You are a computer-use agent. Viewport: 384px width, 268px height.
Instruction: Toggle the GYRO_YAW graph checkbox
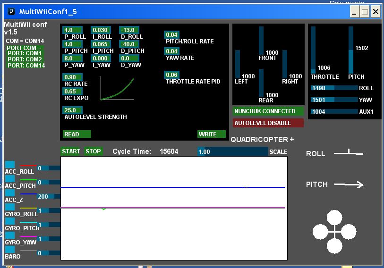pyautogui.click(x=10, y=235)
